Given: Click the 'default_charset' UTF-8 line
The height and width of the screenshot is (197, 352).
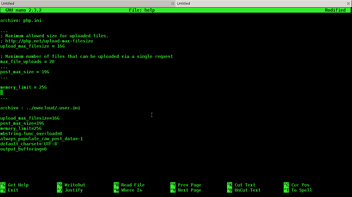Looking at the screenshot, I should [30, 144].
